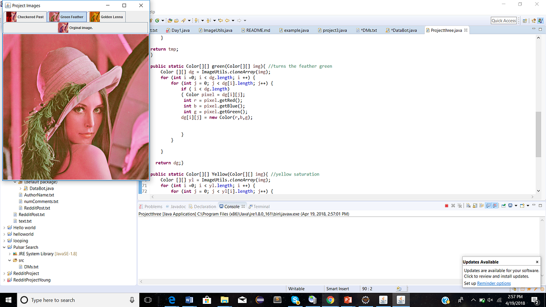Terminate the running Java application in Console

[x=446, y=206]
